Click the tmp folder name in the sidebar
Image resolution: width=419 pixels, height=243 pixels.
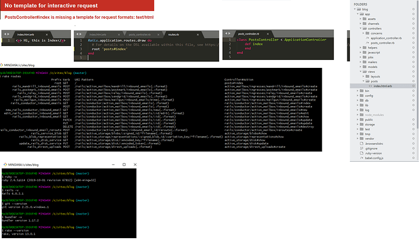368,134
